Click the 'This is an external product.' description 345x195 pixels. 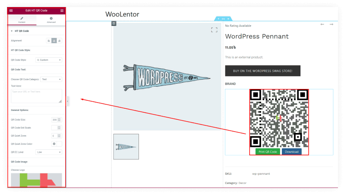244,57
